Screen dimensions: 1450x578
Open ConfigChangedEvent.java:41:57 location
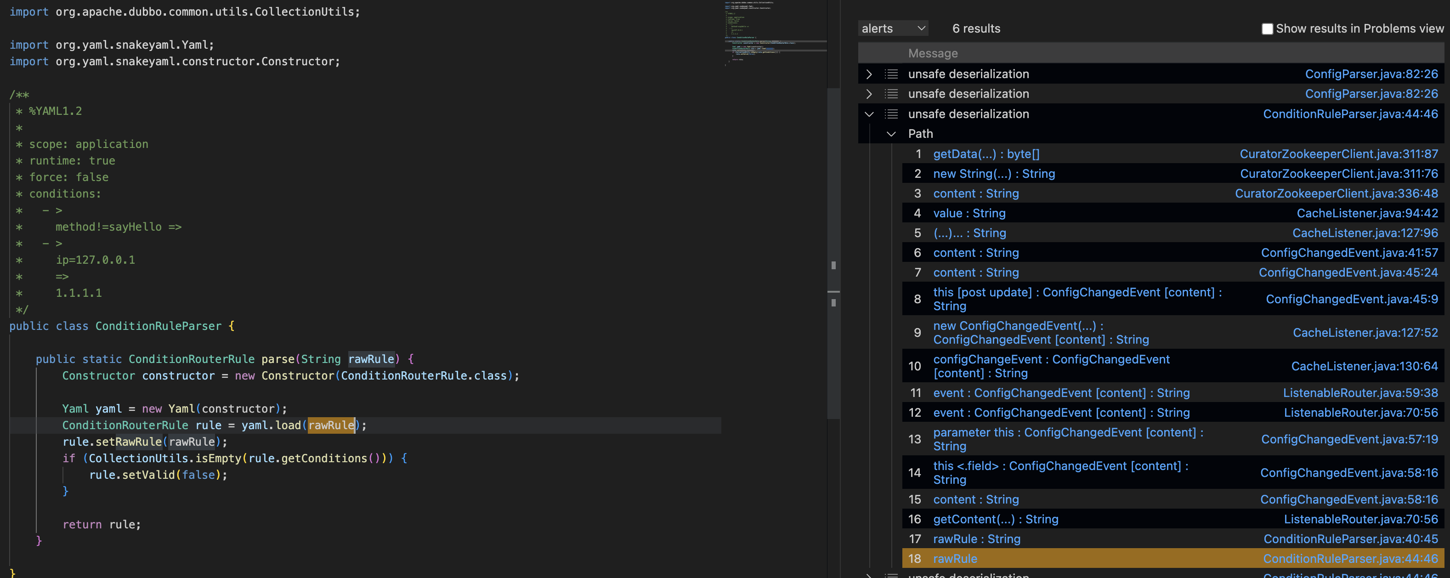pos(1349,253)
